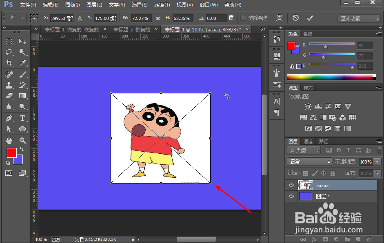Select the Crop tool

coord(9,63)
